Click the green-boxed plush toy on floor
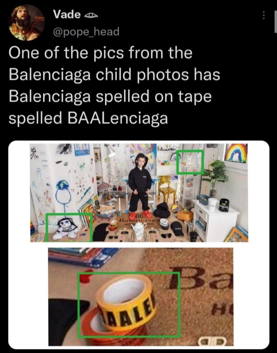The width and height of the screenshot is (277, 353). (69, 227)
